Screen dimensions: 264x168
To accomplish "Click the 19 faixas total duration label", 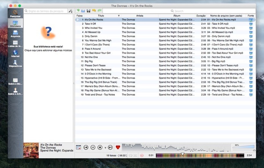I will coord(117,156).
